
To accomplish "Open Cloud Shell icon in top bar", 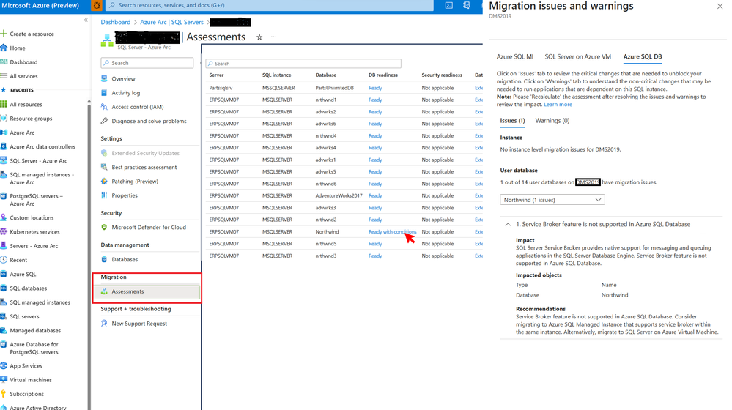I will [x=448, y=6].
